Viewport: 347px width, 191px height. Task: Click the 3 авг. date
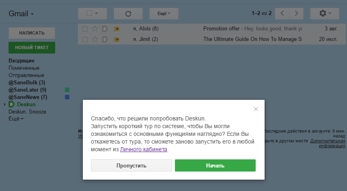click(x=331, y=29)
